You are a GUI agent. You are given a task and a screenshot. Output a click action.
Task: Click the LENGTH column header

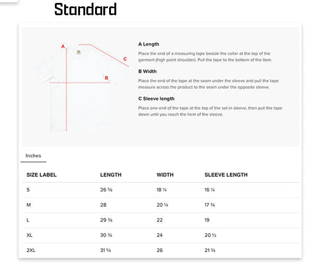coord(111,175)
